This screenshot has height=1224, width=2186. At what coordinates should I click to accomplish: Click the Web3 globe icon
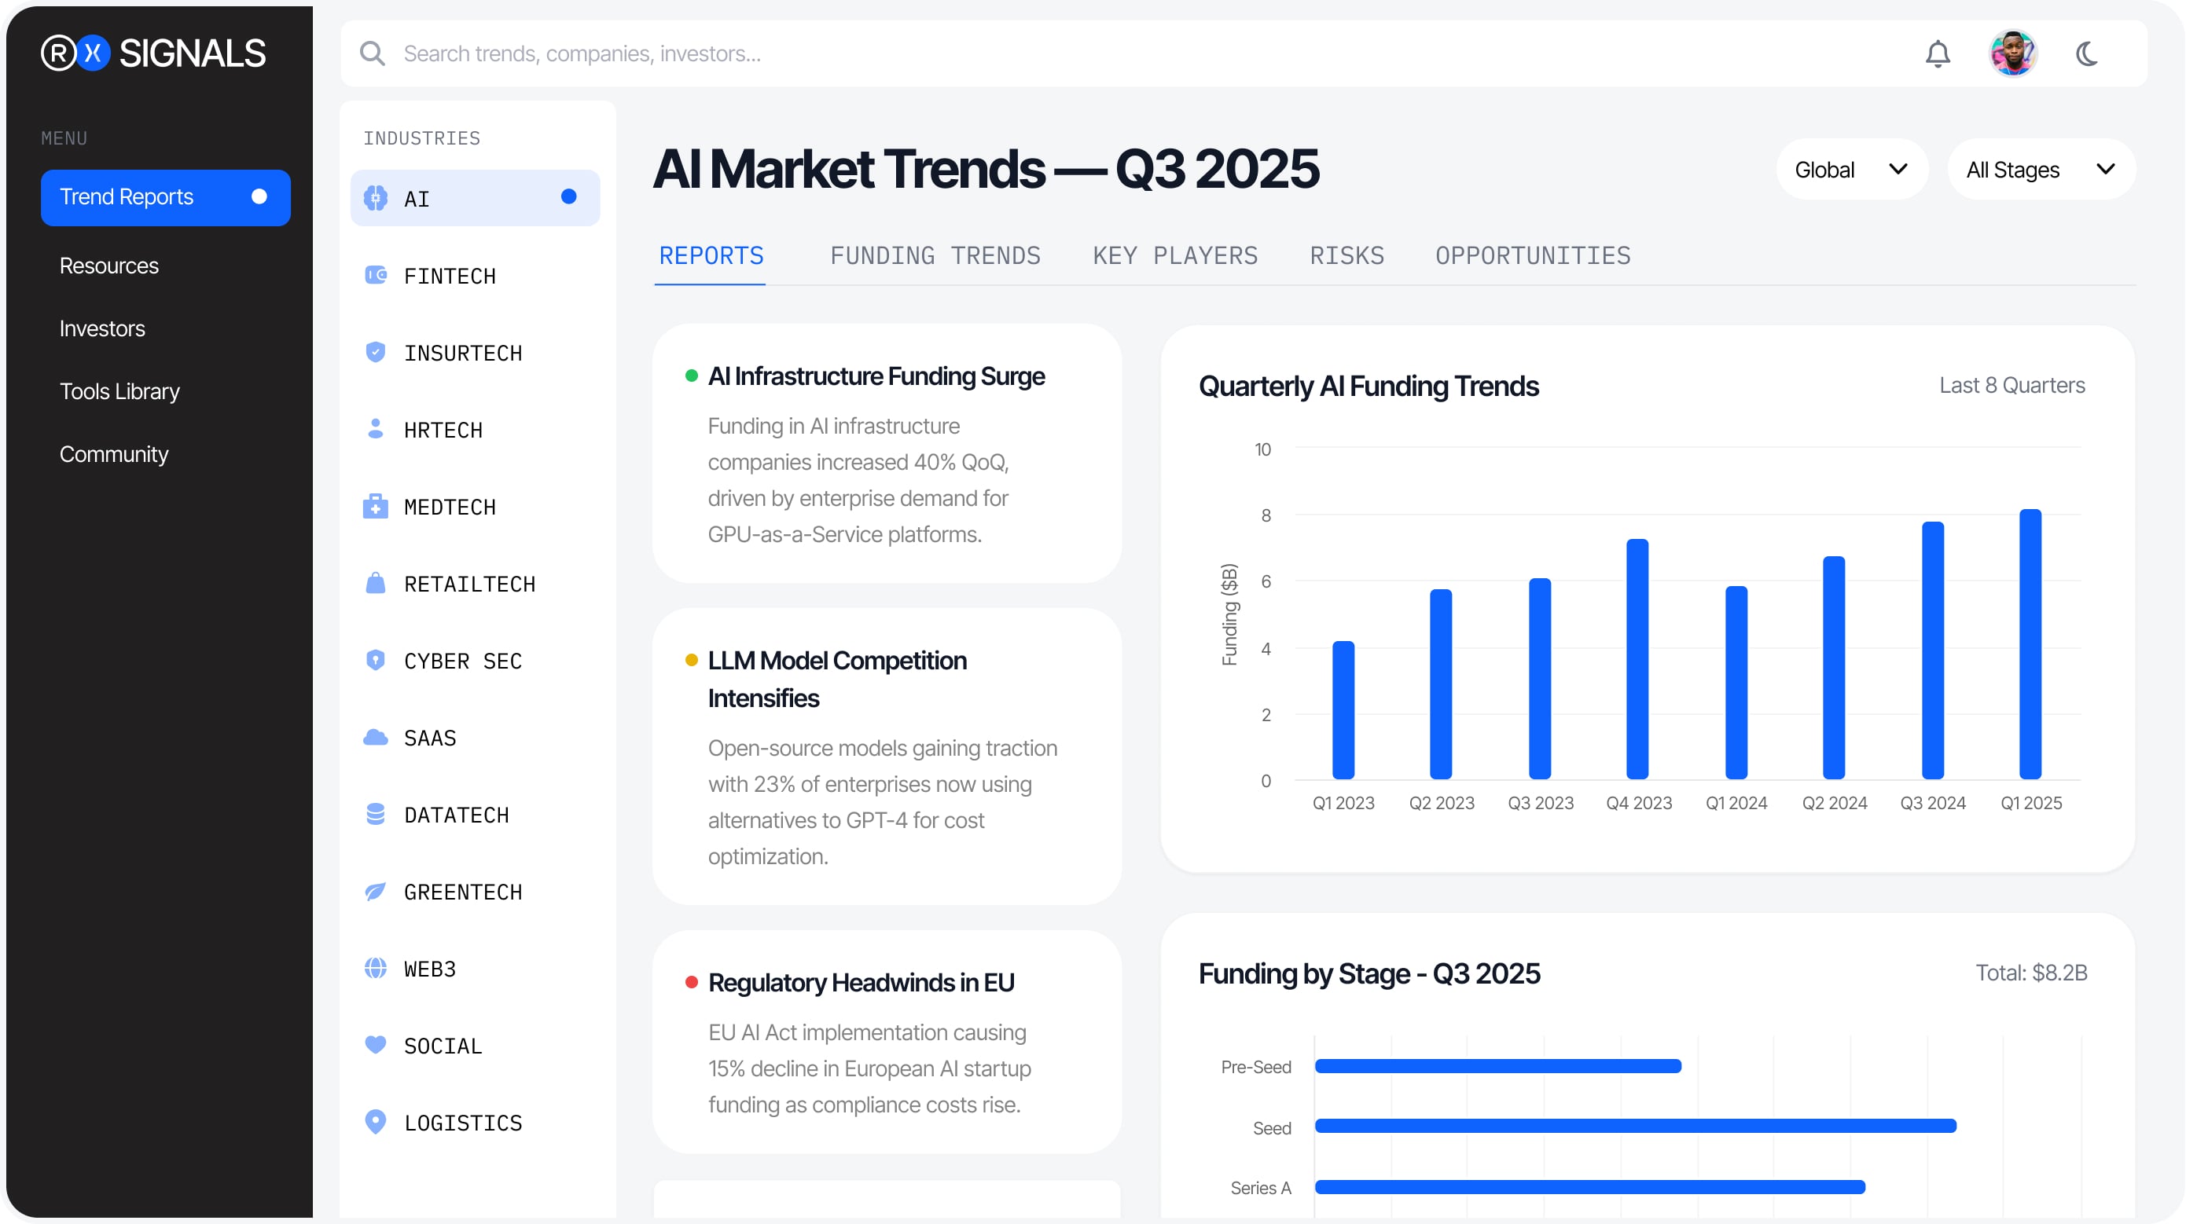375,968
